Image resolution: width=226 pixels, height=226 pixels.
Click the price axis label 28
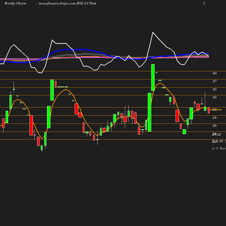[x=214, y=118]
